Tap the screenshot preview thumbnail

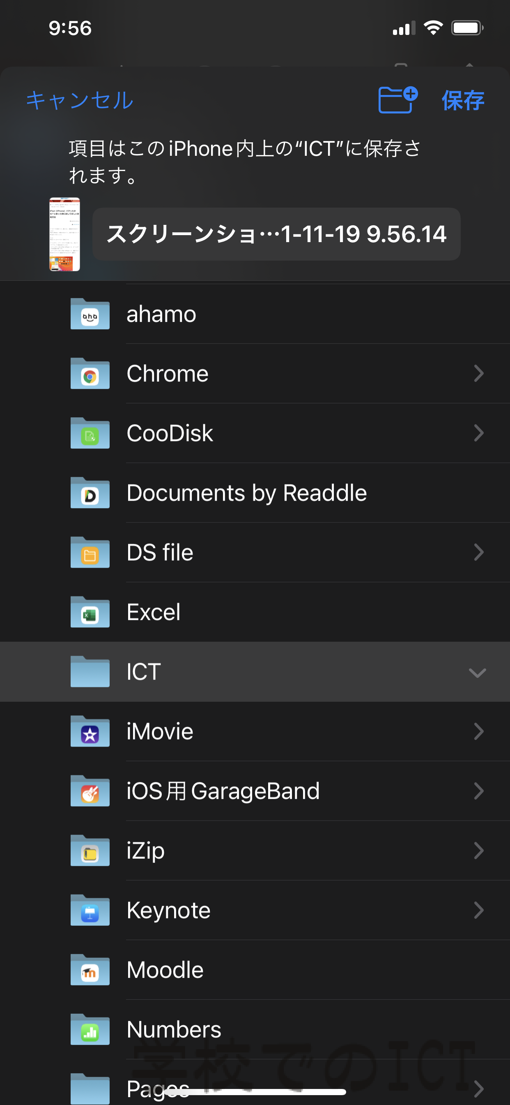(65, 234)
